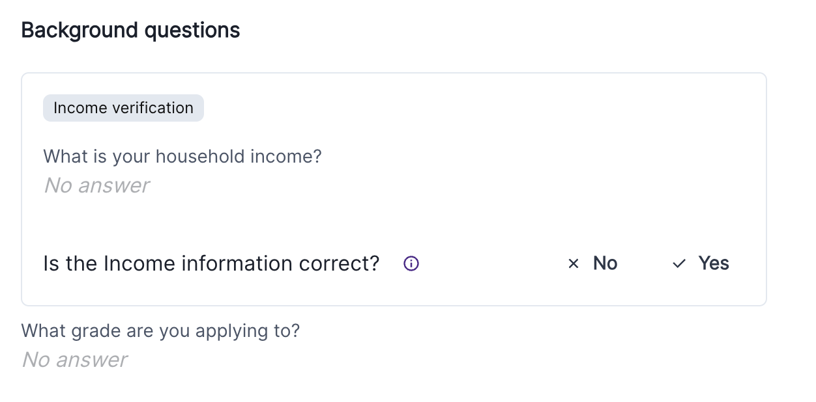This screenshot has width=816, height=402.
Task: Select the "No" text label
Action: tap(605, 263)
